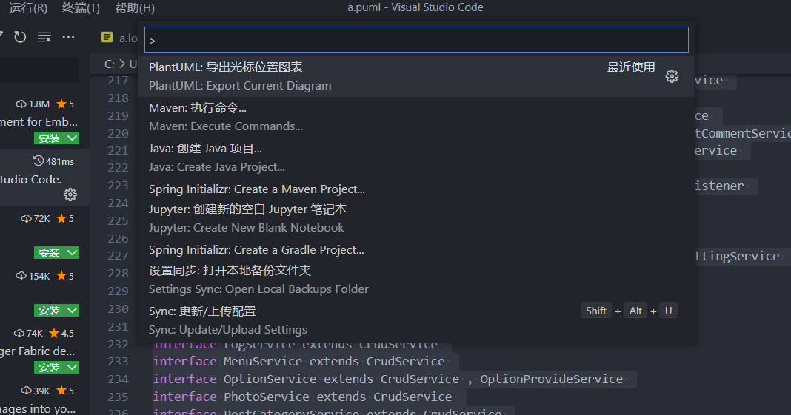Install the extension rated 72K downloads
The height and width of the screenshot is (415, 791).
[x=50, y=253]
